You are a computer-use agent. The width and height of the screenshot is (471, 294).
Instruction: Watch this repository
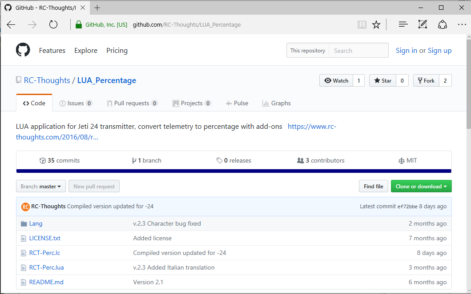point(336,80)
